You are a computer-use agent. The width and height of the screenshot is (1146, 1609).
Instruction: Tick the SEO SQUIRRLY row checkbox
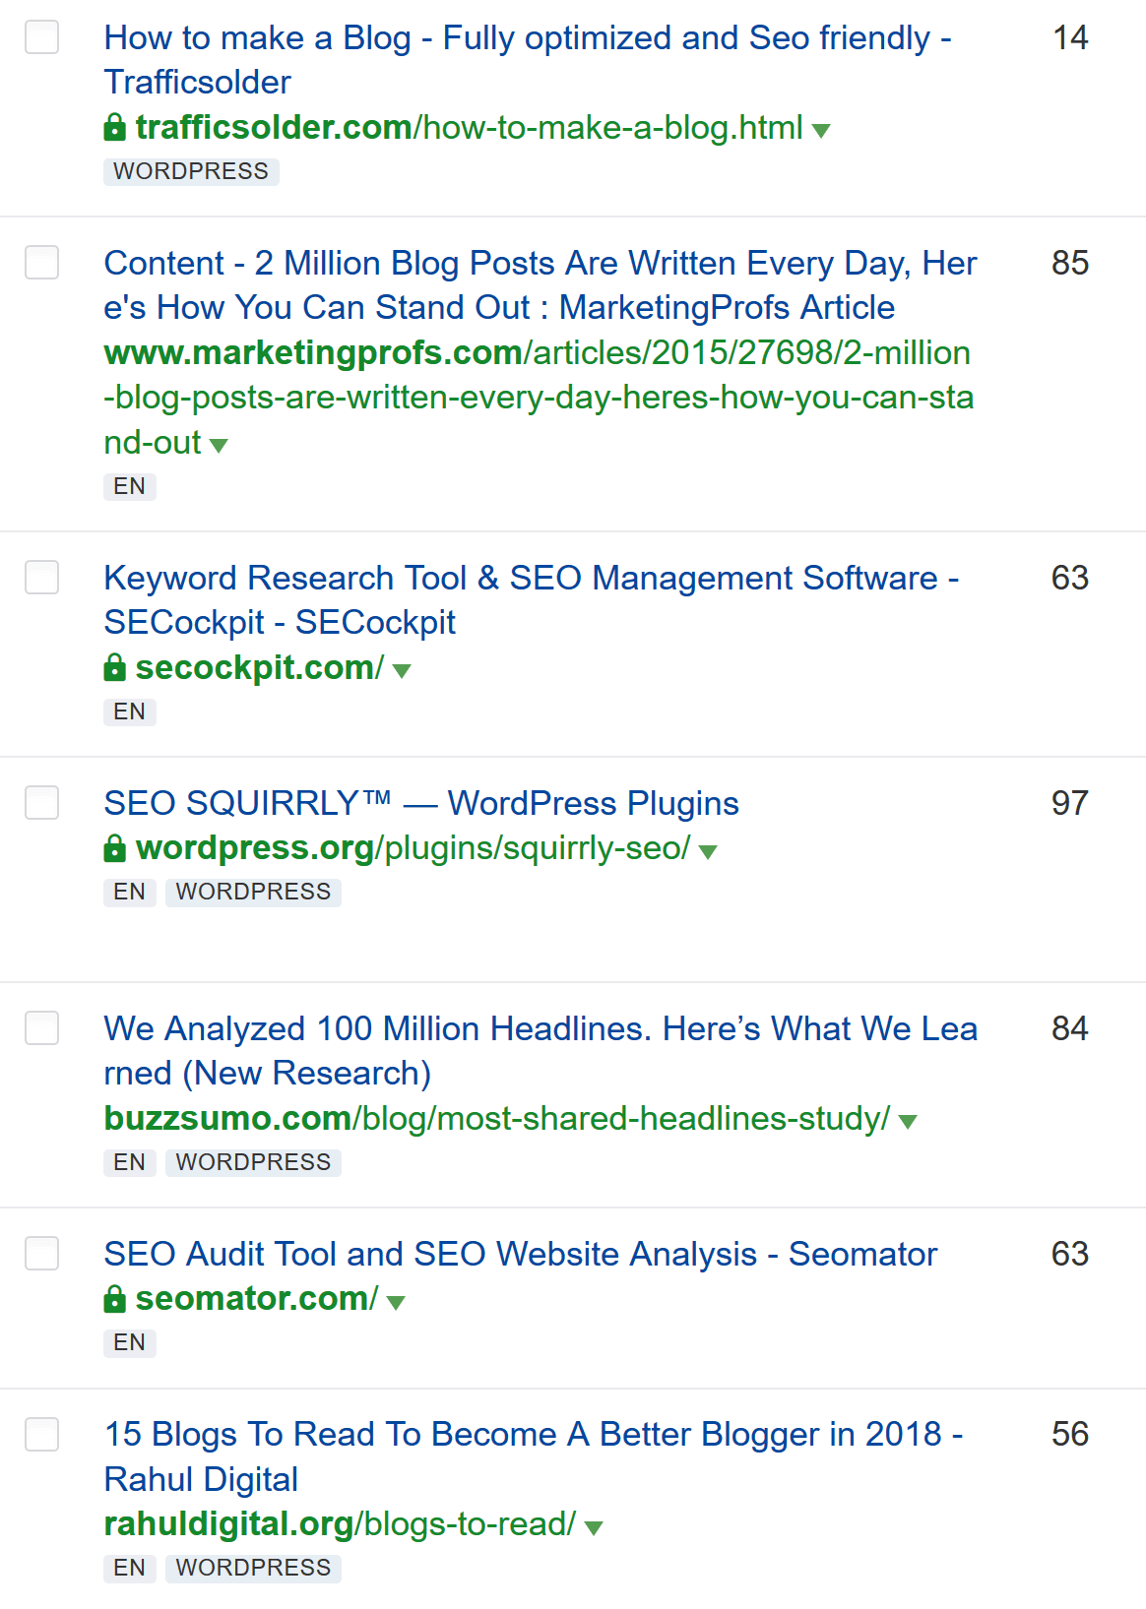(41, 803)
